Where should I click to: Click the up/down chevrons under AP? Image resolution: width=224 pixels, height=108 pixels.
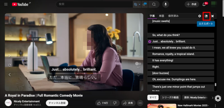tap(138, 74)
